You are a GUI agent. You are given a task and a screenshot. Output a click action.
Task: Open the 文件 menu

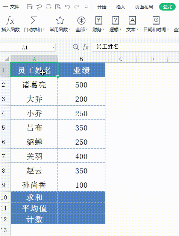click(11, 7)
